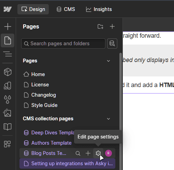
Task: Click the Search pages and folders field
Action: tap(63, 44)
